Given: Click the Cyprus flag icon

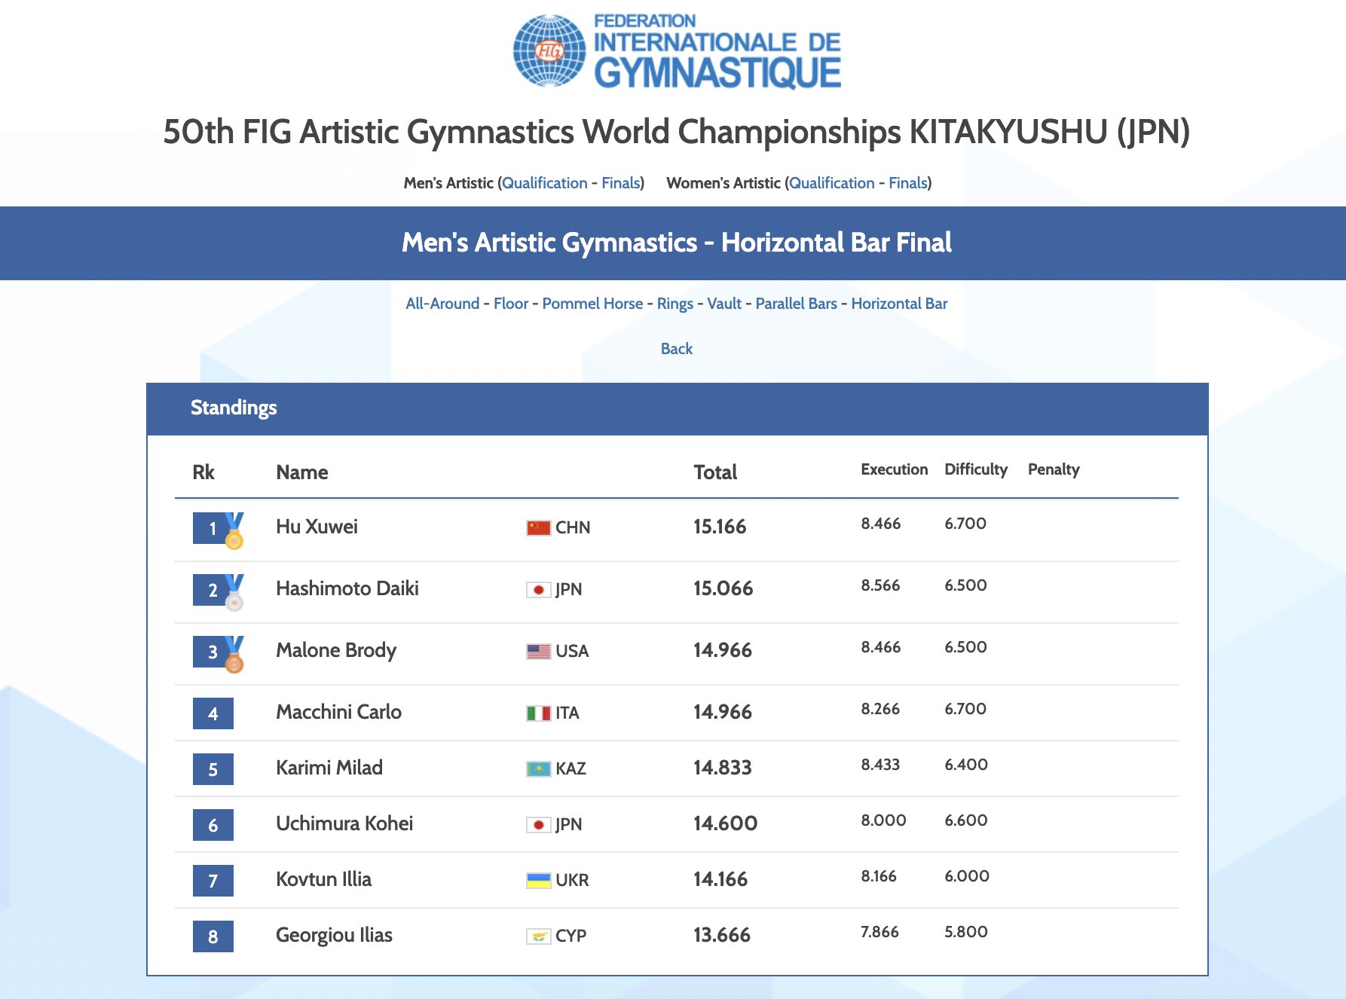Looking at the screenshot, I should (538, 936).
